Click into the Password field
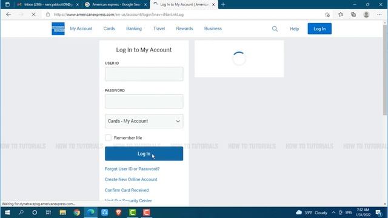388x218 pixels. tap(144, 101)
